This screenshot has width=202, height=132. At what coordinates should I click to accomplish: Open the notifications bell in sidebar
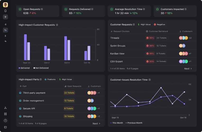click(x=5, y=11)
